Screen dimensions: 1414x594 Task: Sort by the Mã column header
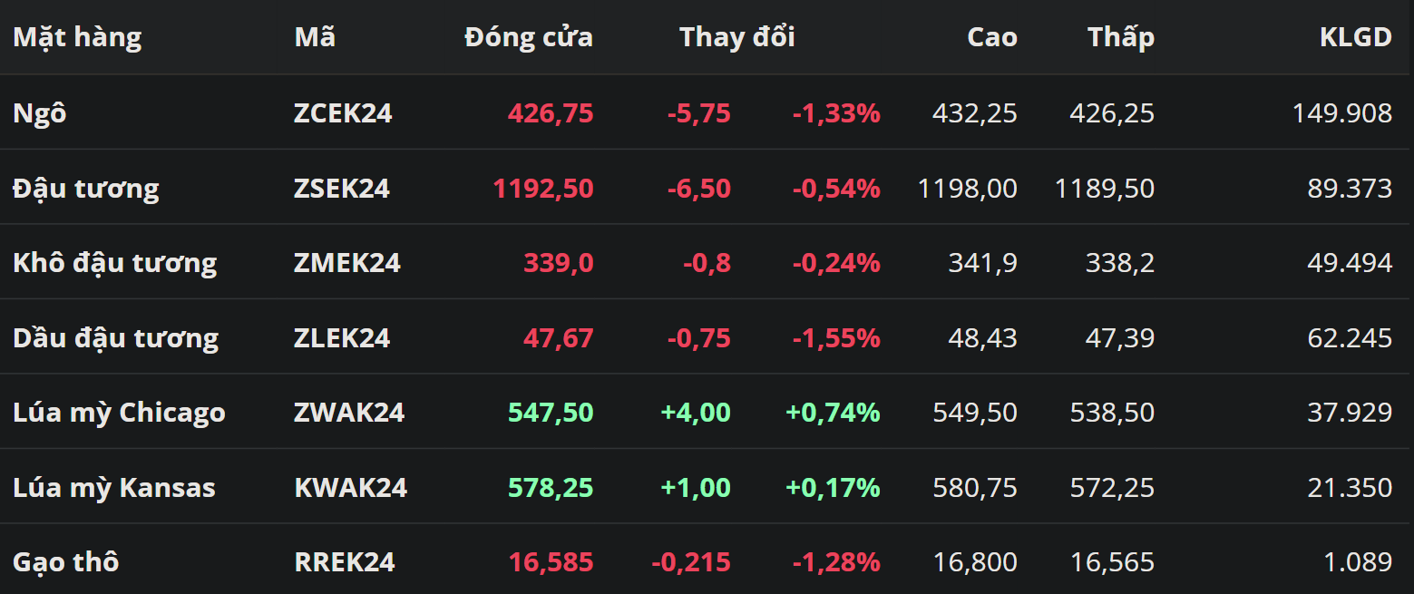(x=315, y=37)
